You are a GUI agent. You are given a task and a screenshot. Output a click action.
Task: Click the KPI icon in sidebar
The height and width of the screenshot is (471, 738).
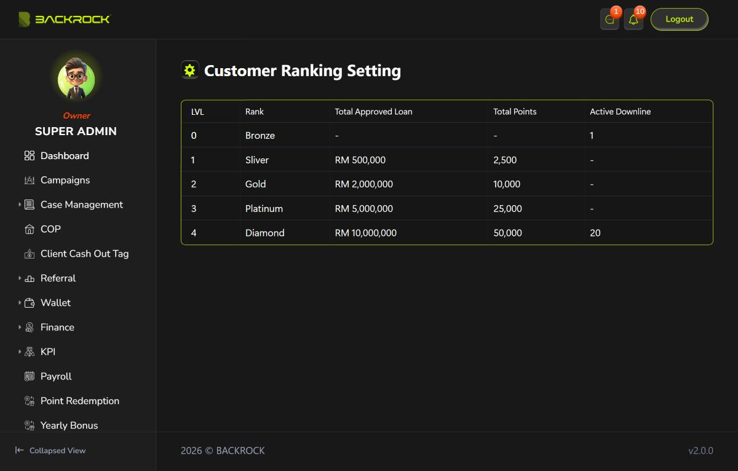pos(30,352)
